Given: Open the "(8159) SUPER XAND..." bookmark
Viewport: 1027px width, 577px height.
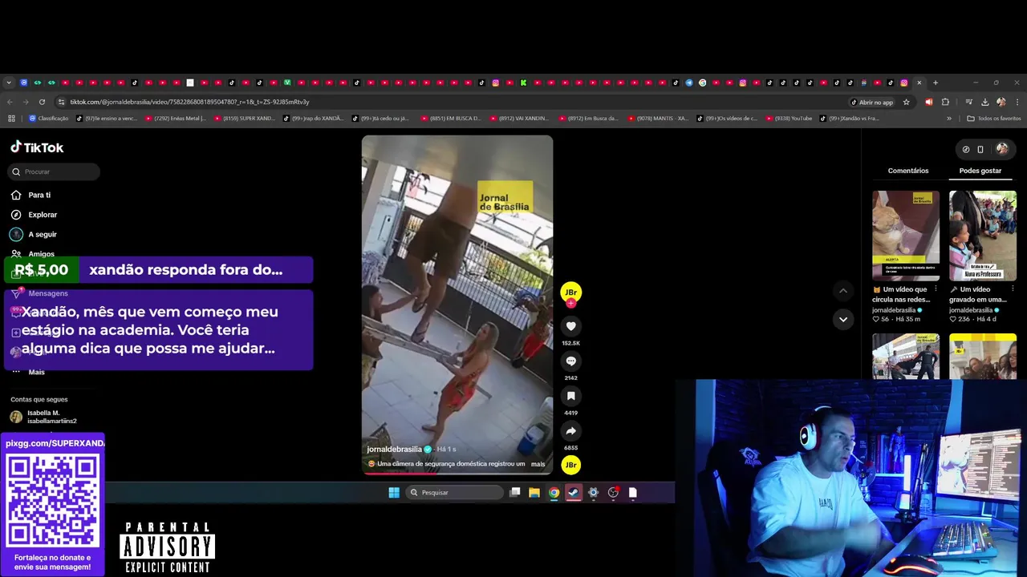Looking at the screenshot, I should pyautogui.click(x=245, y=119).
